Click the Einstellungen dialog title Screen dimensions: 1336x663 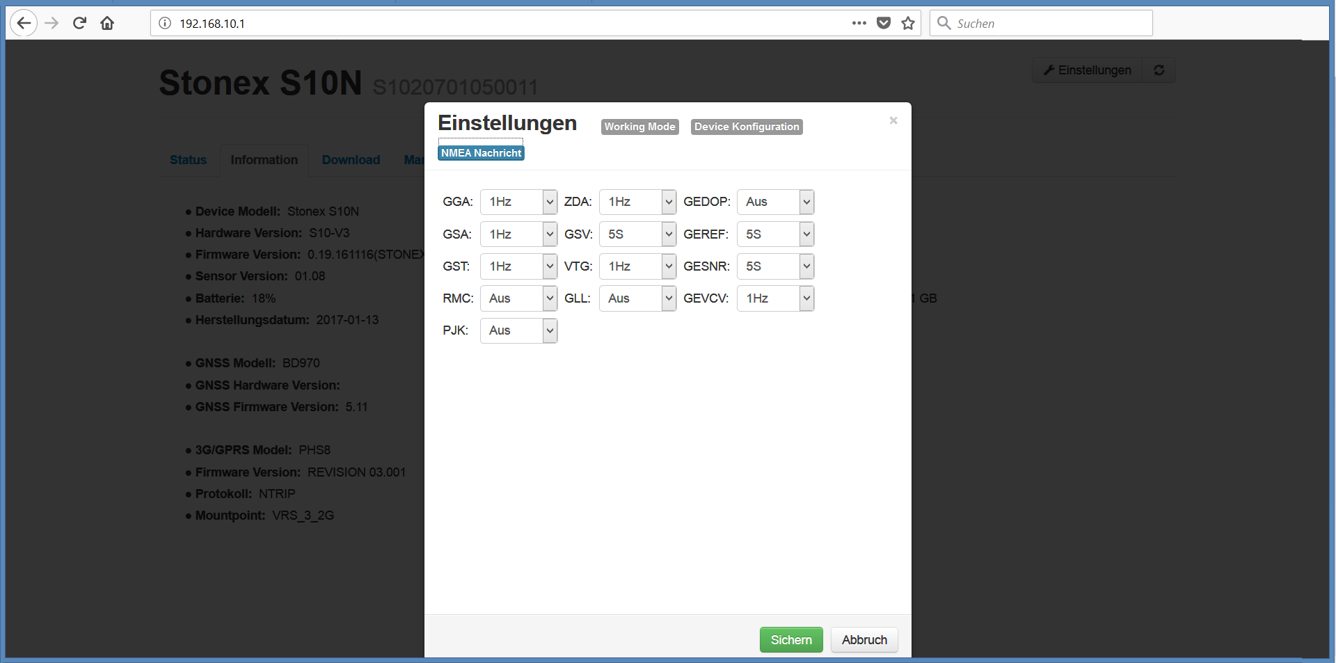pos(507,123)
